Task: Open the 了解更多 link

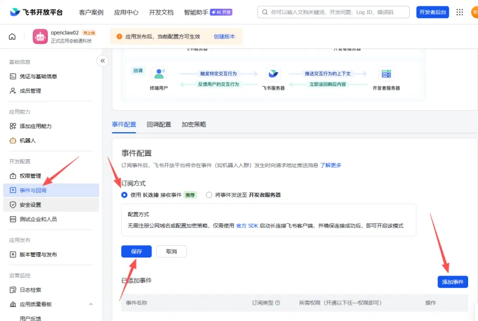Action: 331,165
